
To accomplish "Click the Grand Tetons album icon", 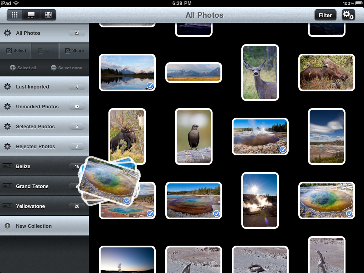I will coord(7,186).
